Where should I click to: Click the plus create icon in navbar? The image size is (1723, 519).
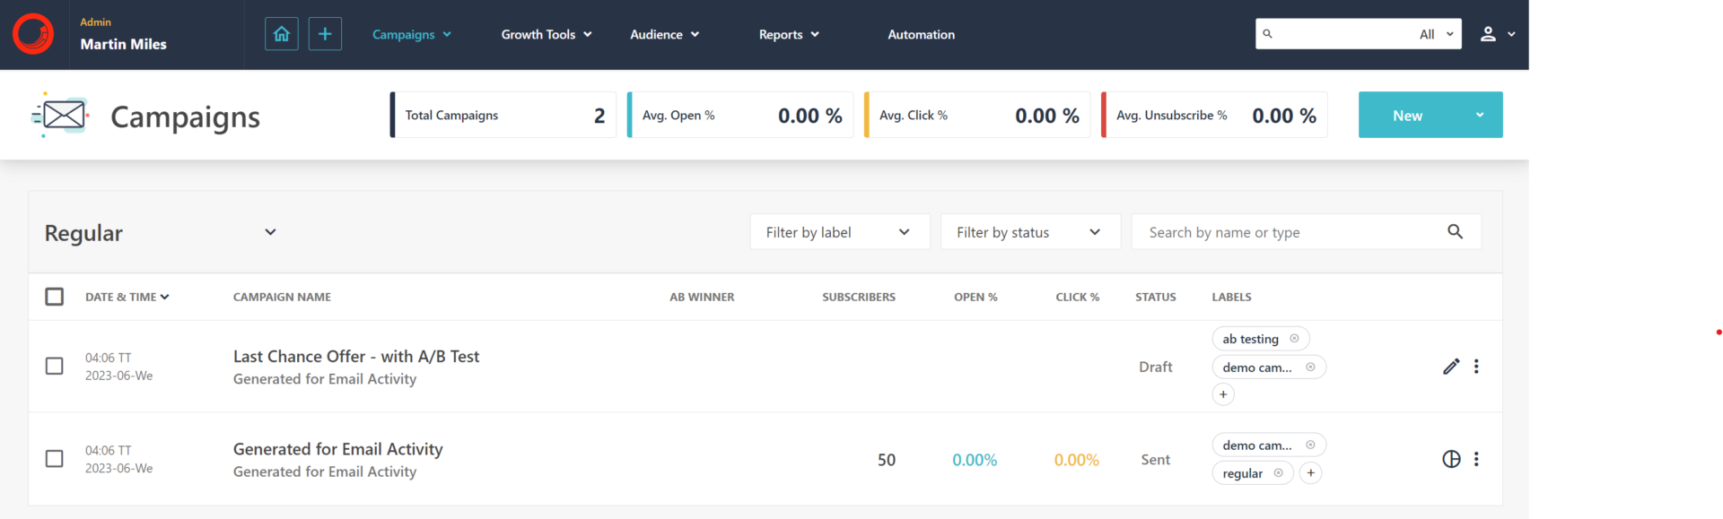[x=325, y=34]
